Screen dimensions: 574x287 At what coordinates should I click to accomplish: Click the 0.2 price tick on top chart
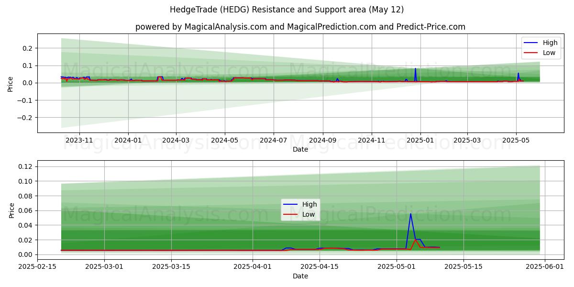(27, 48)
